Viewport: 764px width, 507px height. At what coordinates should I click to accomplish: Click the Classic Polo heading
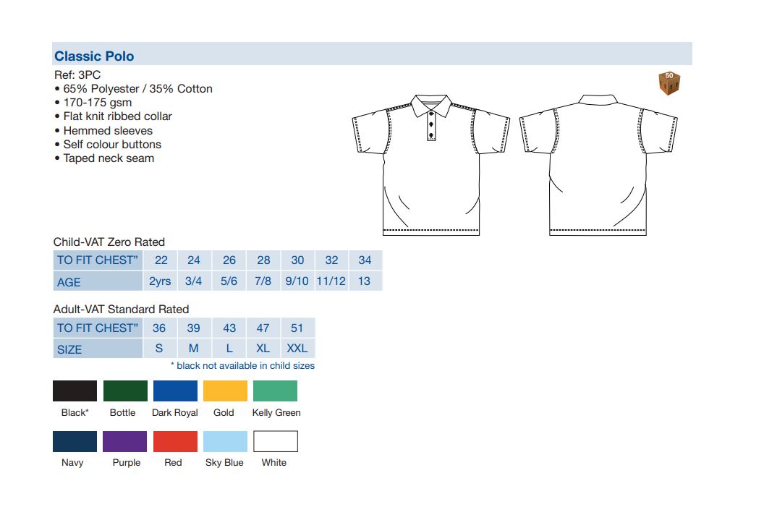pyautogui.click(x=94, y=56)
